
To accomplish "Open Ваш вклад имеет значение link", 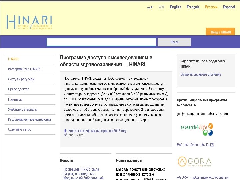I will pyautogui.click(x=201, y=75).
